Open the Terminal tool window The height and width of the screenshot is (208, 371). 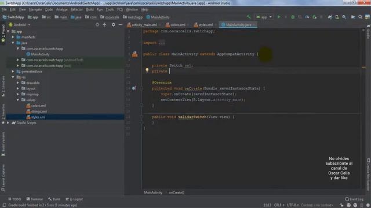click(35, 199)
